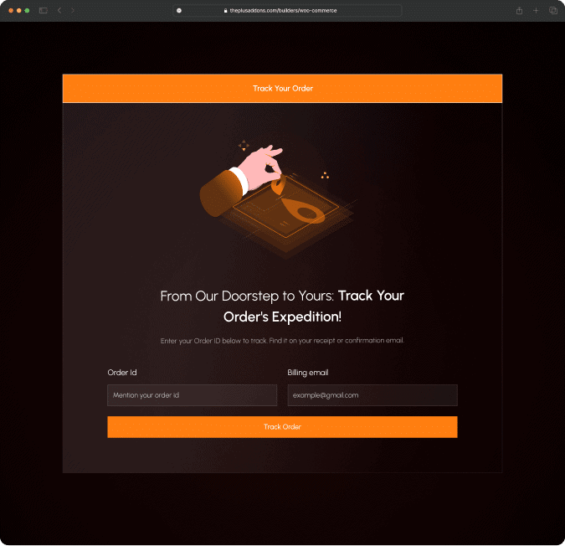565x546 pixels.
Task: Maximize the window using the green button
Action: pyautogui.click(x=27, y=10)
